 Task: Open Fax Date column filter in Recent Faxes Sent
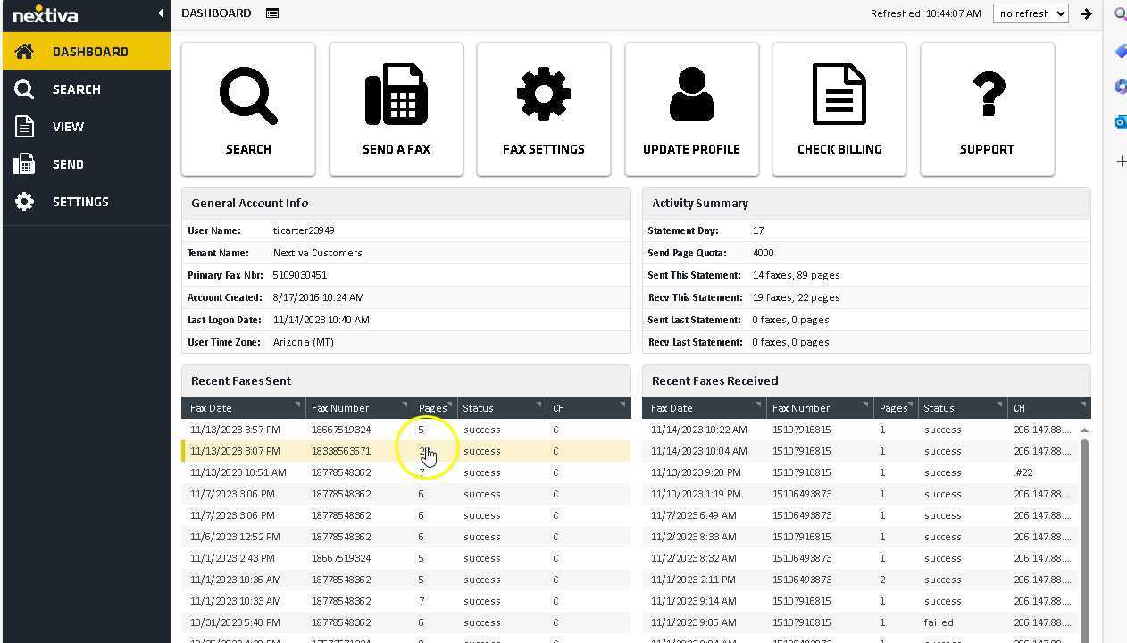[x=297, y=405]
